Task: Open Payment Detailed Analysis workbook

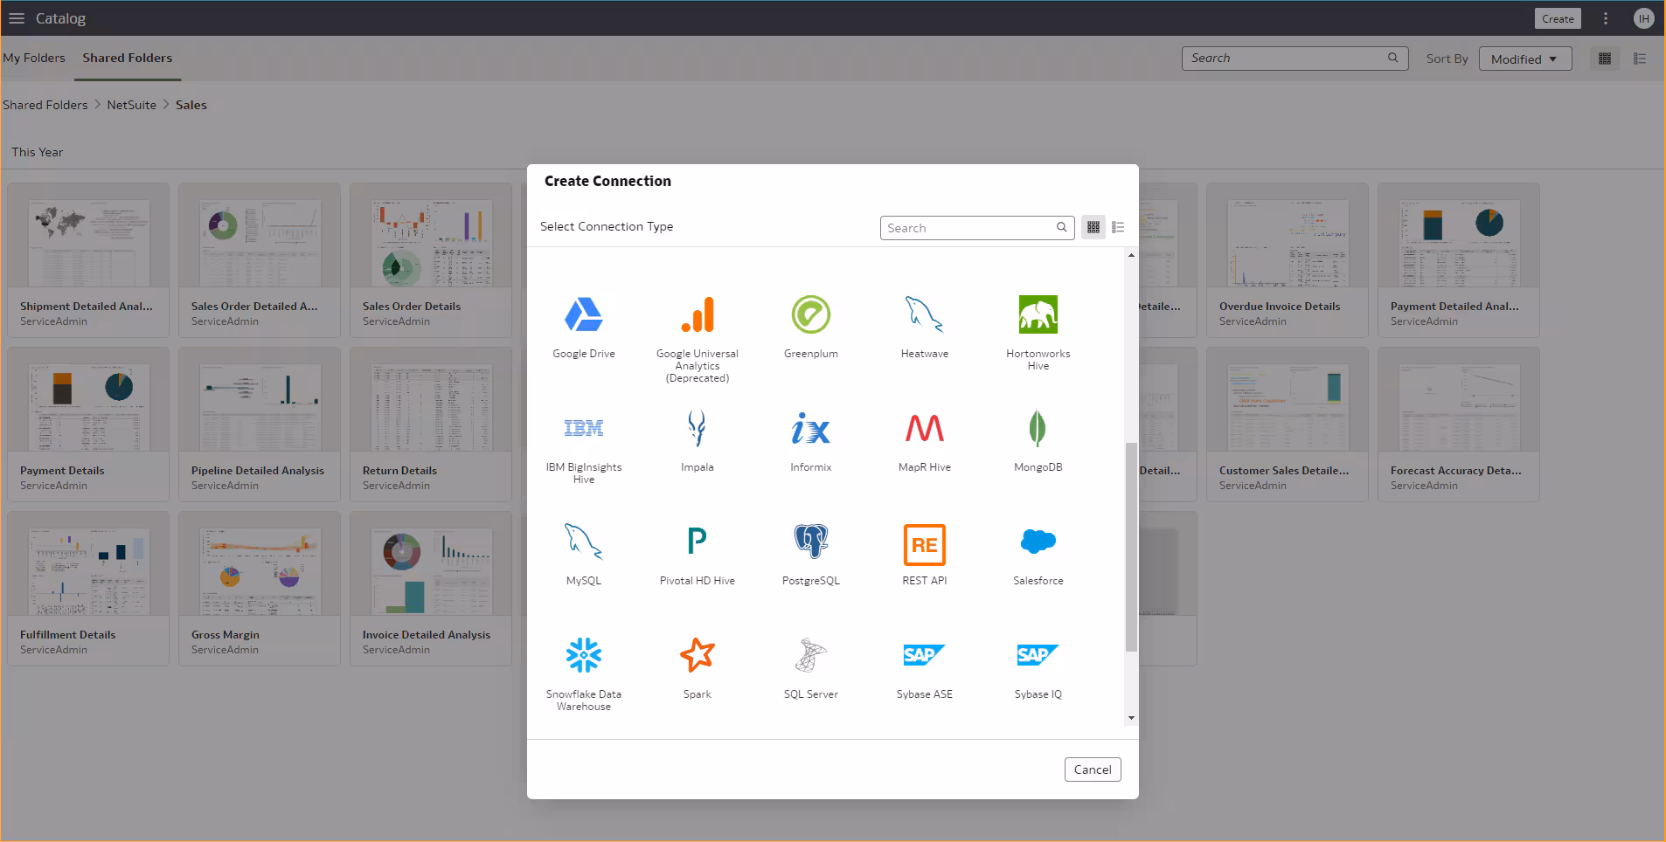Action: point(1459,259)
